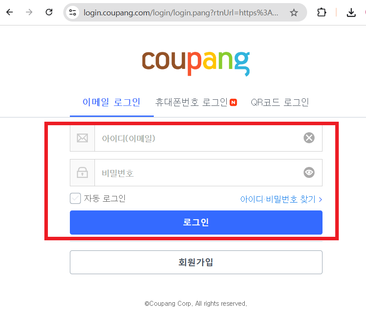Toggle password visibility eye icon
Image resolution: width=366 pixels, height=315 pixels.
click(x=309, y=172)
